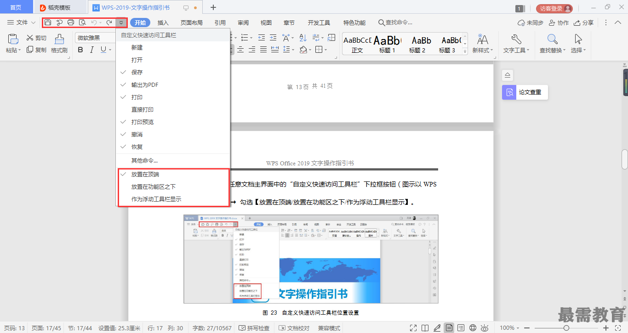Click the Increase Indent icon
This screenshot has height=333, width=628.
click(x=274, y=38)
